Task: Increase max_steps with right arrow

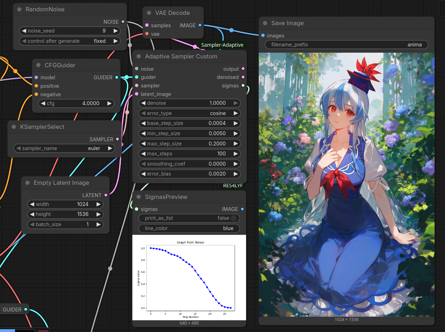Action: pos(235,154)
